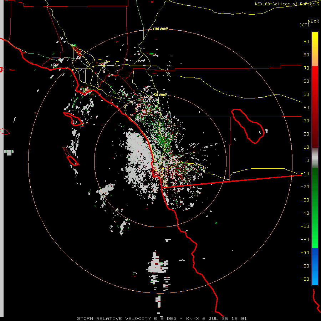Click the positive 40 scale value

click(306, 107)
